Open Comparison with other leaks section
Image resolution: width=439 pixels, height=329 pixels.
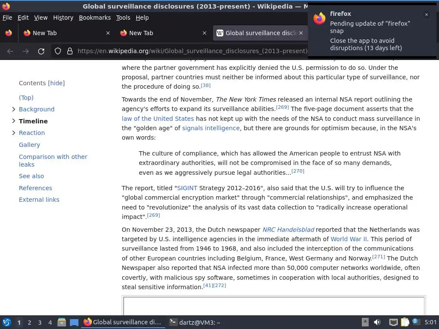(x=53, y=161)
